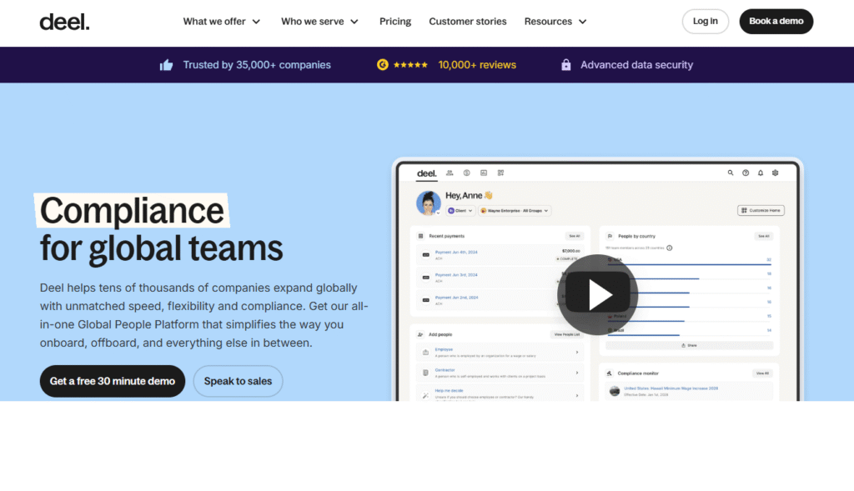Click the notification bell in the dashboard preview
Viewport: 854px width, 491px height.
click(761, 173)
